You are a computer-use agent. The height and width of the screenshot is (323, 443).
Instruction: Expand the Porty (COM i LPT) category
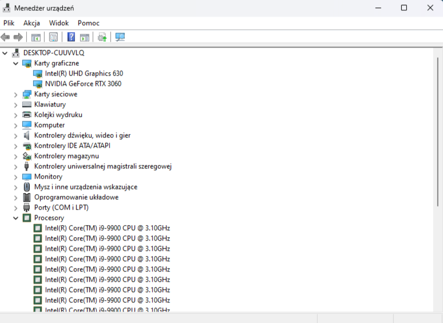(x=16, y=208)
